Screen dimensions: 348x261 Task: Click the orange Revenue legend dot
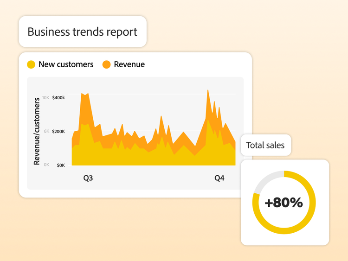coord(106,64)
